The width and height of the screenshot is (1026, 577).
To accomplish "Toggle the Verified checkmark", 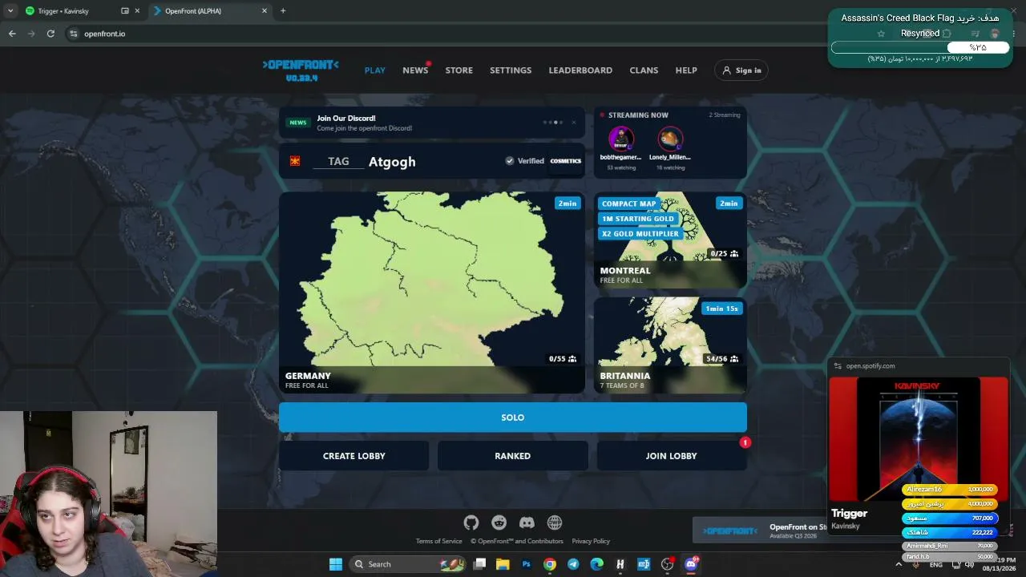I will click(x=510, y=161).
